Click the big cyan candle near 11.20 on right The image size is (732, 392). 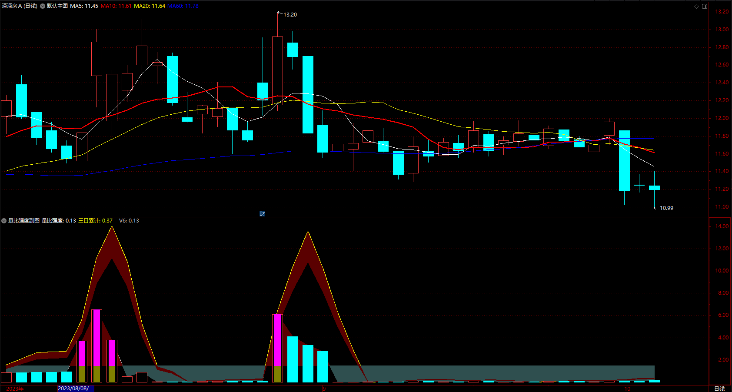pos(624,160)
